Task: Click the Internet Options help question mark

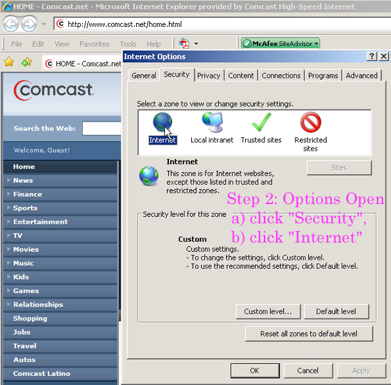Action: (372, 56)
